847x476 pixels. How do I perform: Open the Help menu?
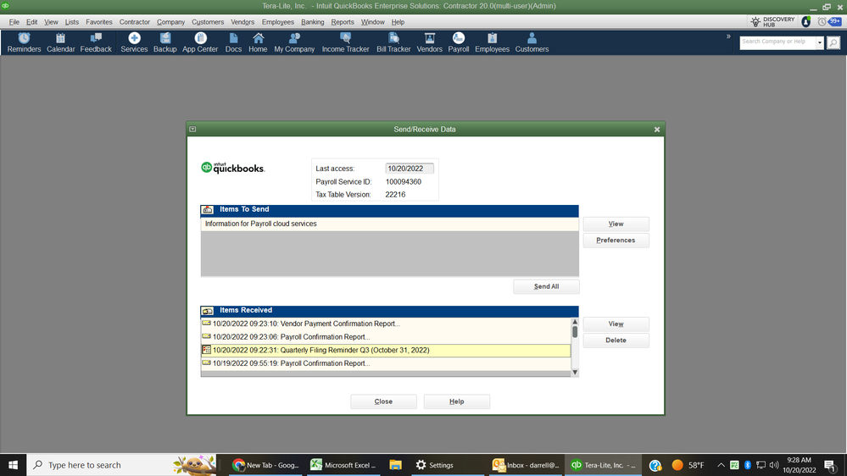pos(398,22)
